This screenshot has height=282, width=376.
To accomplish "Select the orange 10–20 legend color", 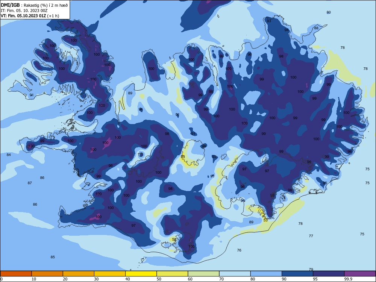I will pyautogui.click(x=47, y=274).
